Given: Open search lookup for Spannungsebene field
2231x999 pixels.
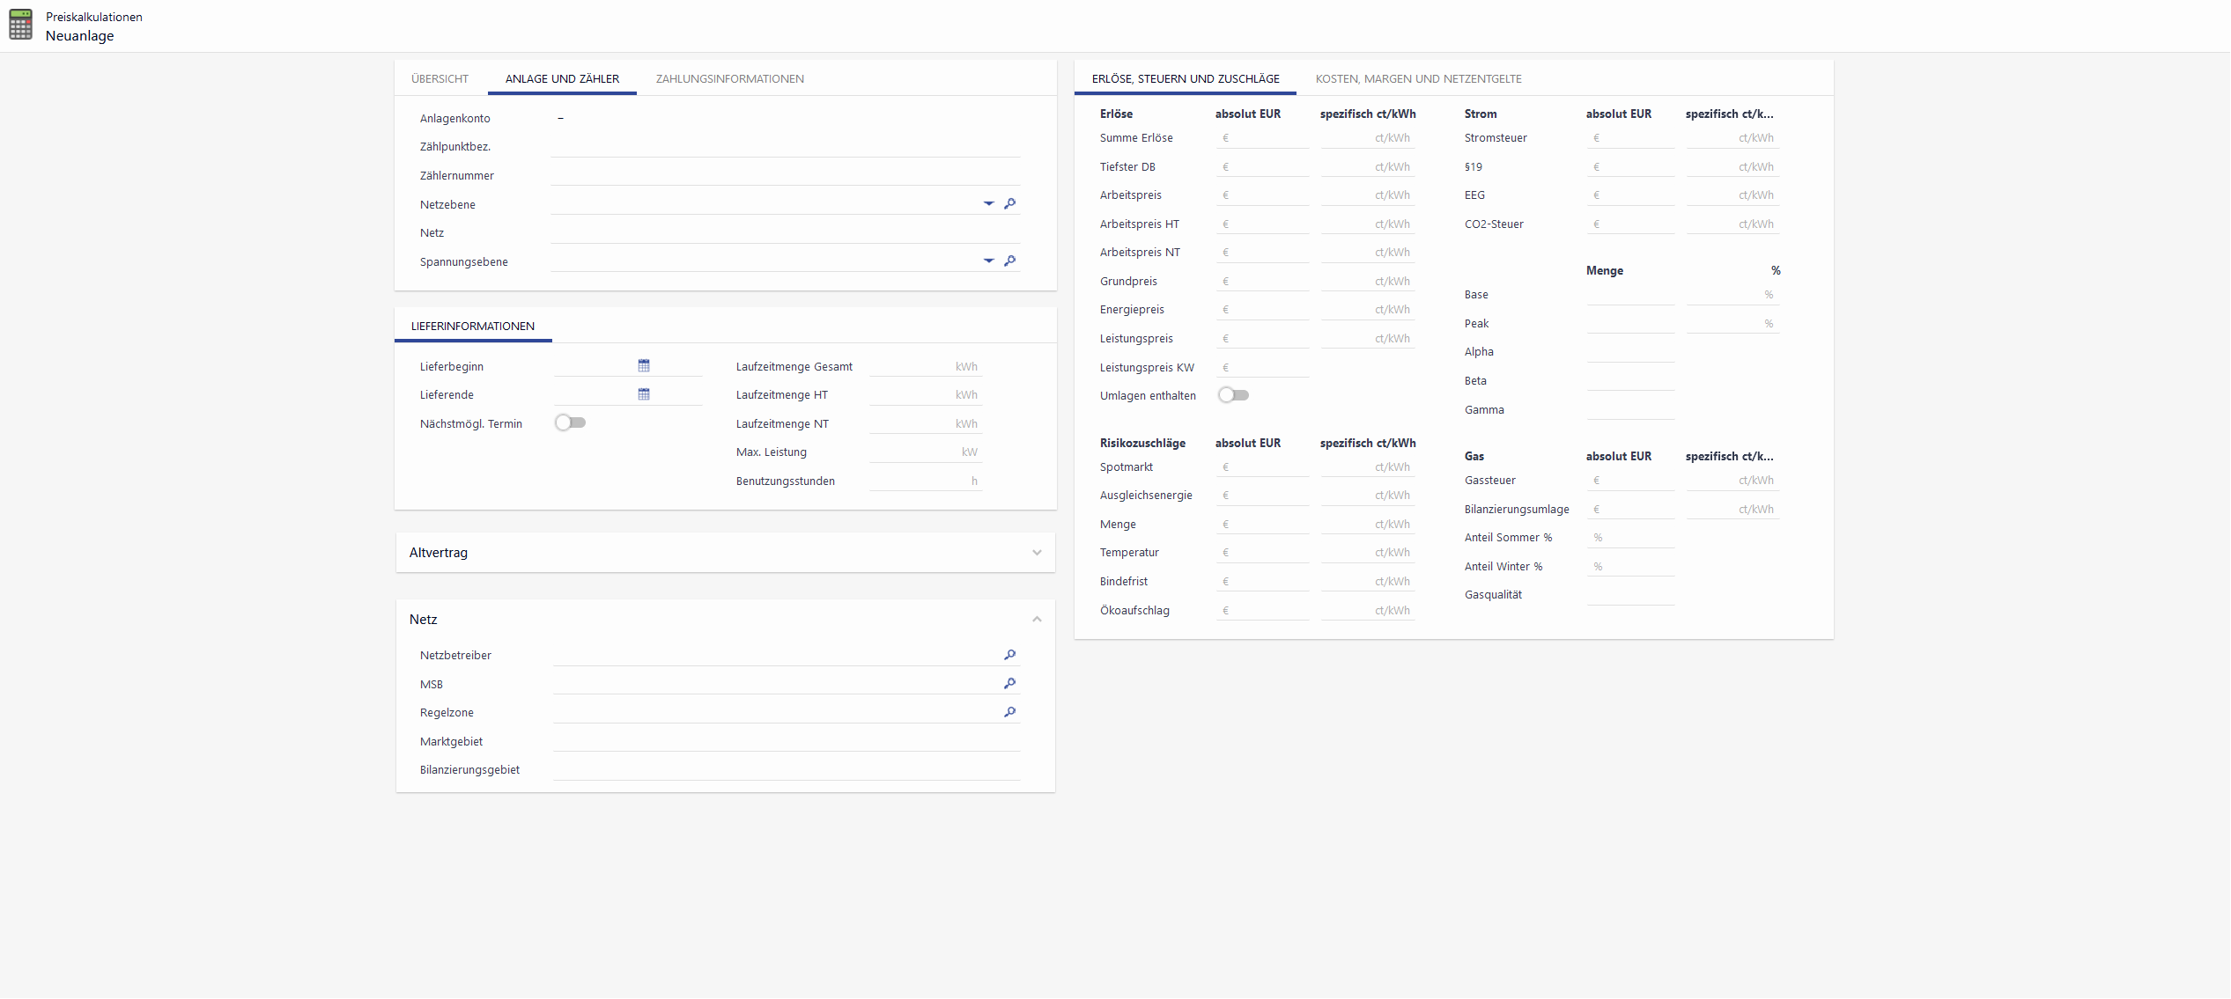Looking at the screenshot, I should pyautogui.click(x=1009, y=261).
